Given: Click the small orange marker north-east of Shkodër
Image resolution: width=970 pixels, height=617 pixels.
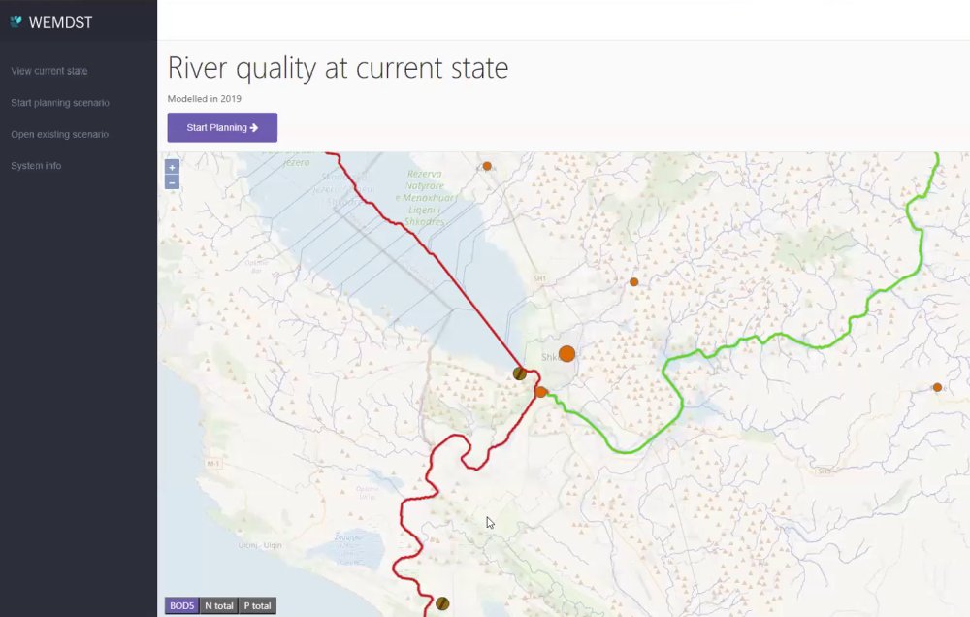Looking at the screenshot, I should pyautogui.click(x=633, y=281).
